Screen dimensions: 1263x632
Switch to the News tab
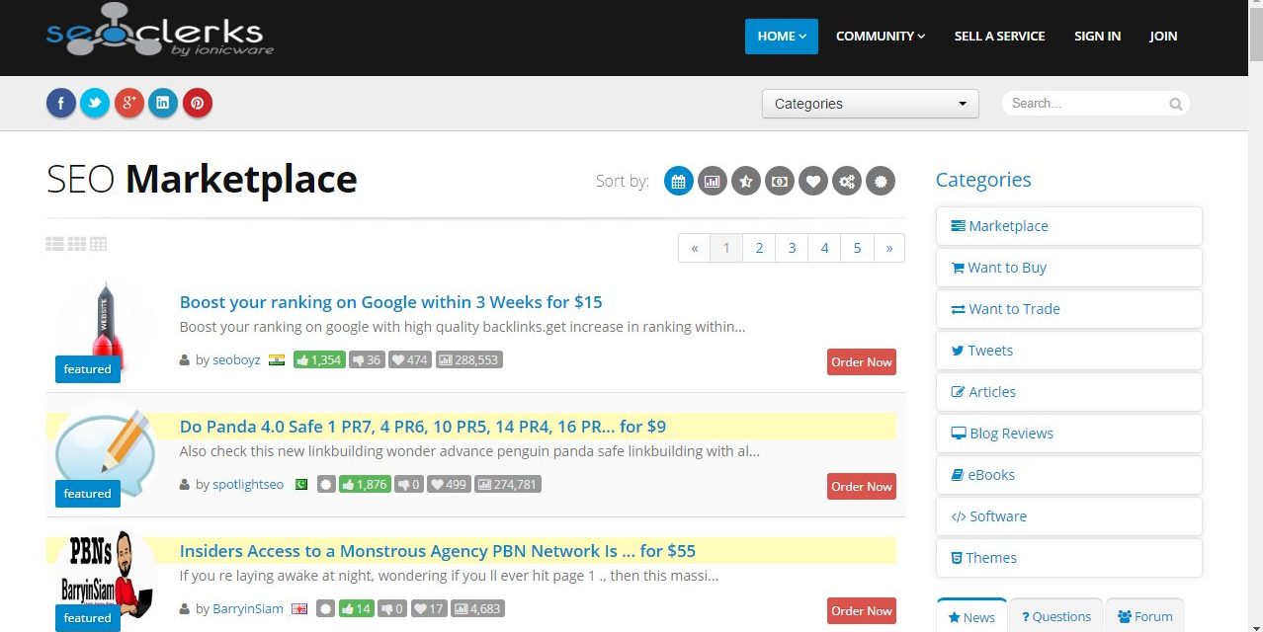pyautogui.click(x=971, y=616)
